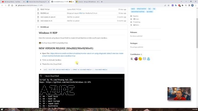
Task: Open commit 'Update READ-THIS.txt'
Action: click(x=74, y=9)
